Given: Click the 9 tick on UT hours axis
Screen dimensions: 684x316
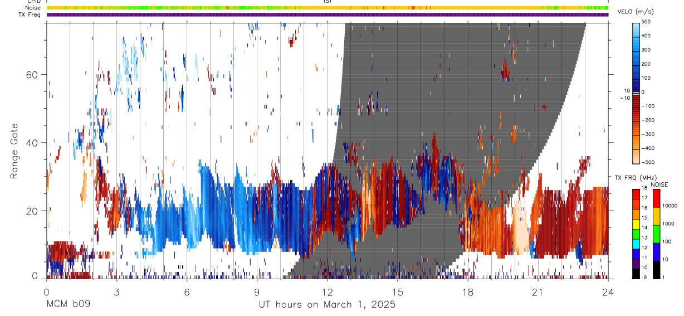Looking at the screenshot, I should coord(257,291).
